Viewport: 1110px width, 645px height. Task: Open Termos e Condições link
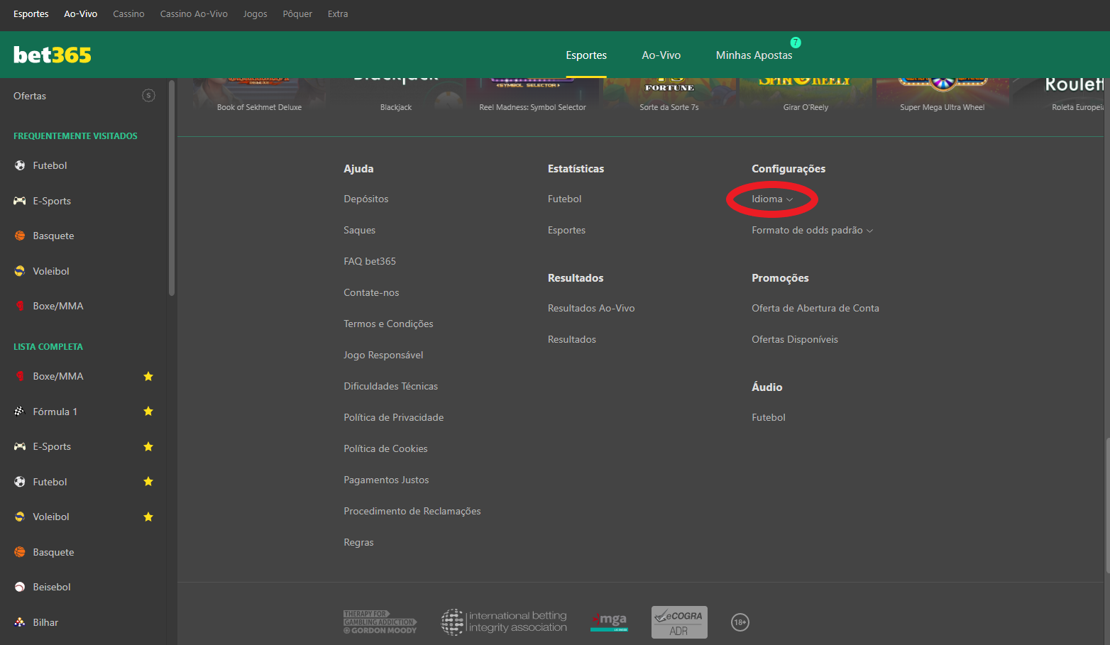point(388,324)
